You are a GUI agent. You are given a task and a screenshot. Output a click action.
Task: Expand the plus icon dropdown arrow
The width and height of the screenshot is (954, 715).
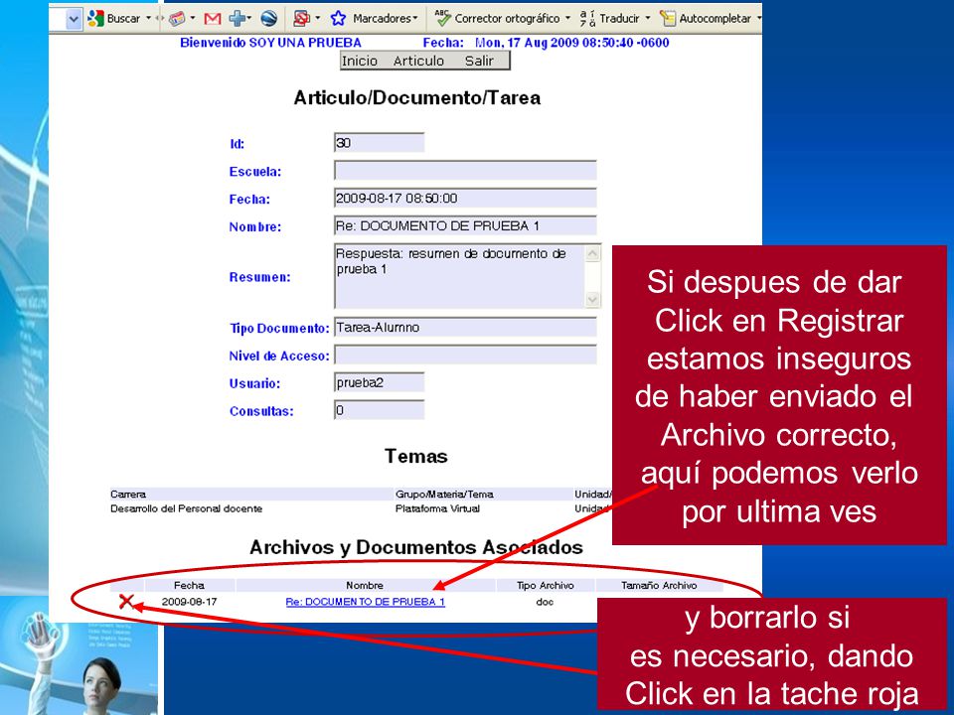click(x=249, y=18)
